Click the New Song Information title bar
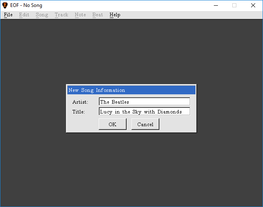This screenshot has height=207, width=263. 131,90
